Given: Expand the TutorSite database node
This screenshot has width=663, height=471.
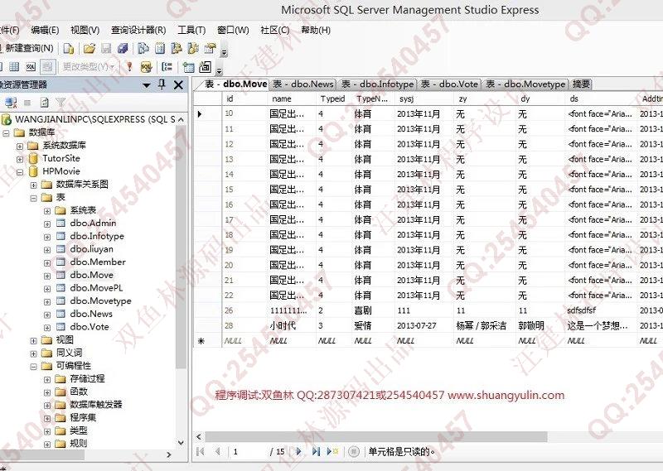Looking at the screenshot, I should click(x=20, y=159).
